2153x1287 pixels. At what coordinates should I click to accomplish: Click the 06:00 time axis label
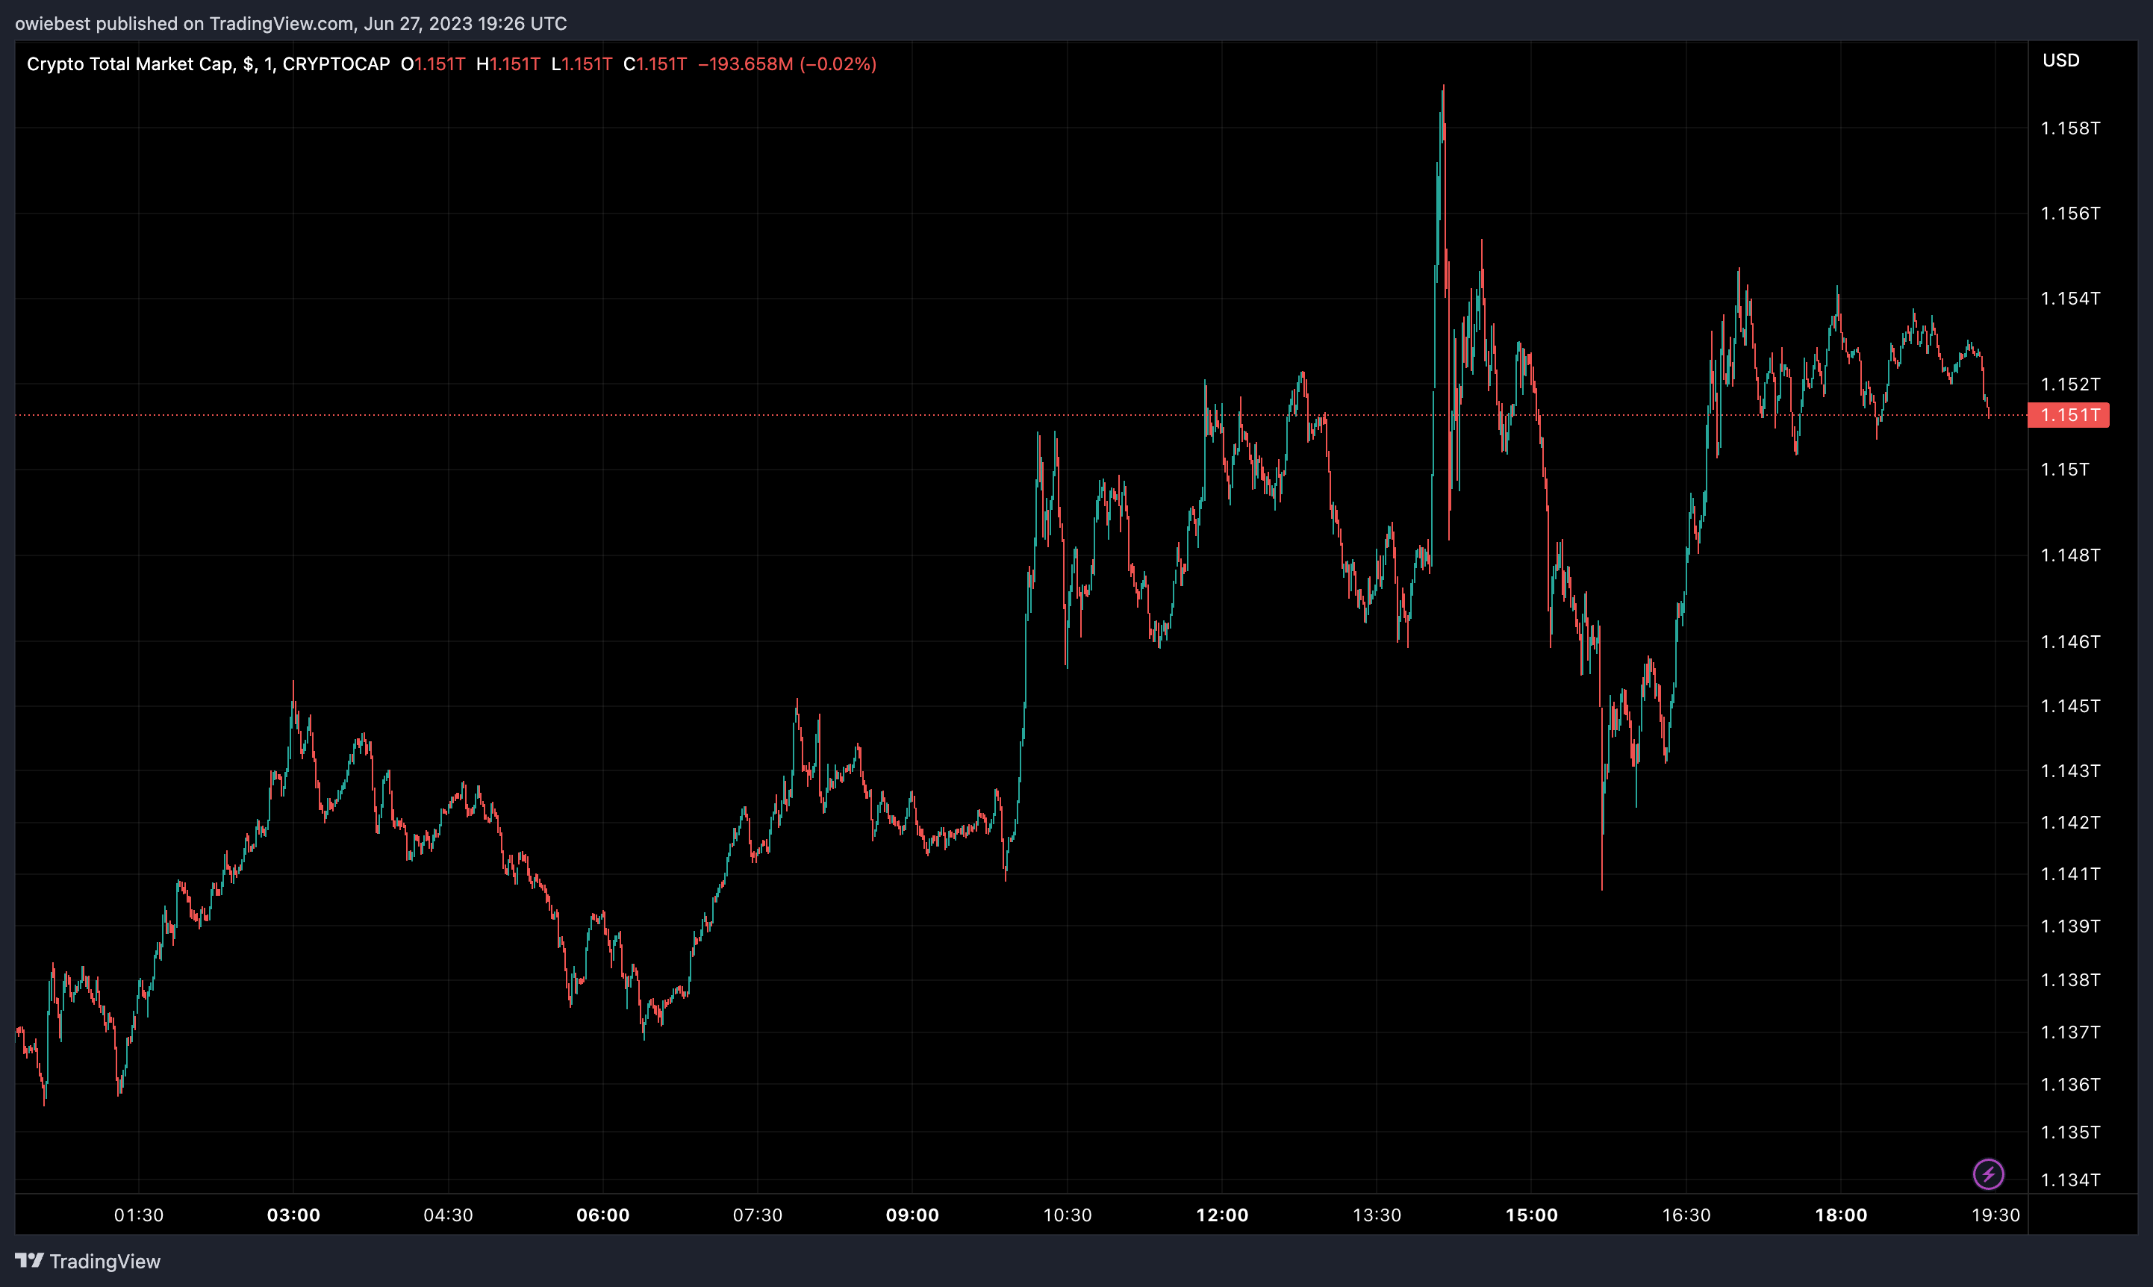point(602,1215)
